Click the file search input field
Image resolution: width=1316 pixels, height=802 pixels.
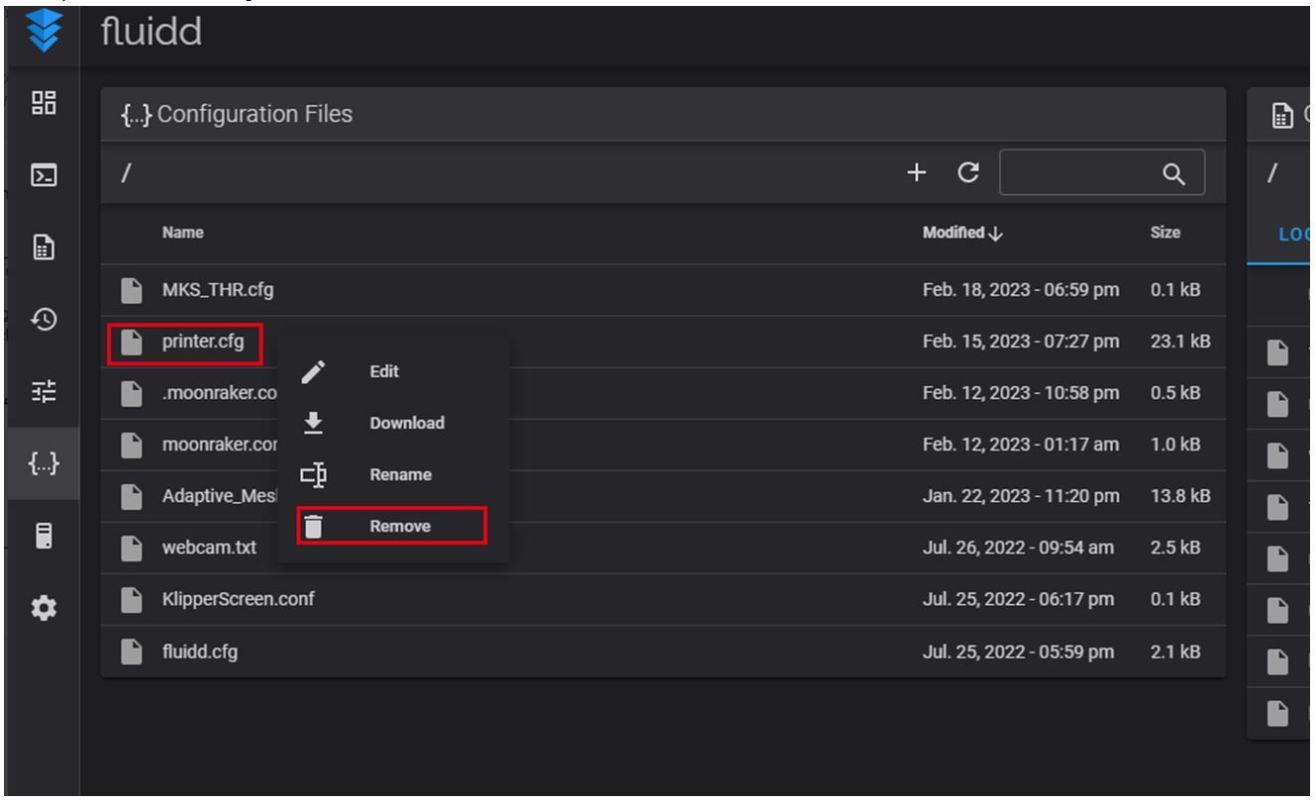pos(1079,174)
